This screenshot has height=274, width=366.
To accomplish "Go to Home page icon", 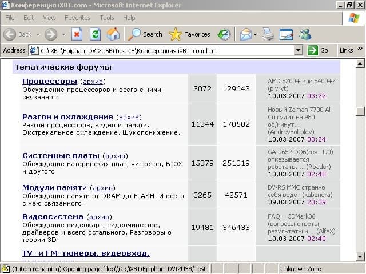I will (113, 34).
